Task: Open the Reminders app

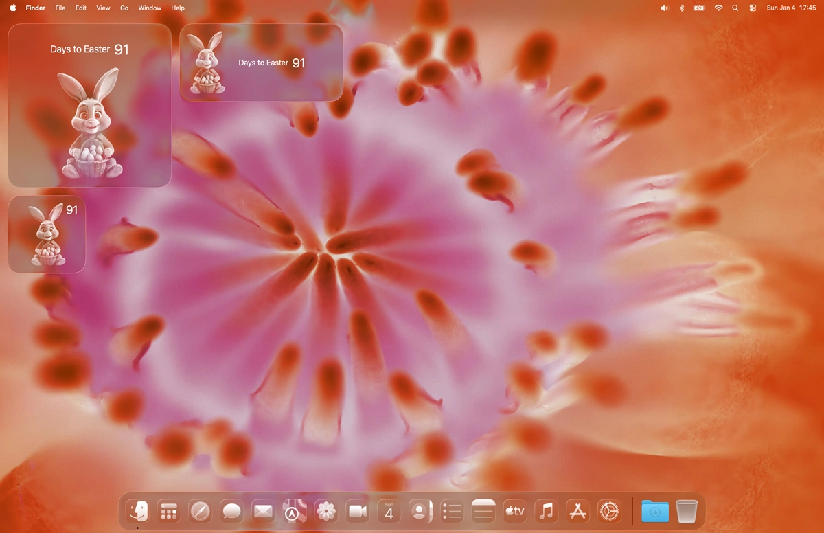Action: coord(451,511)
